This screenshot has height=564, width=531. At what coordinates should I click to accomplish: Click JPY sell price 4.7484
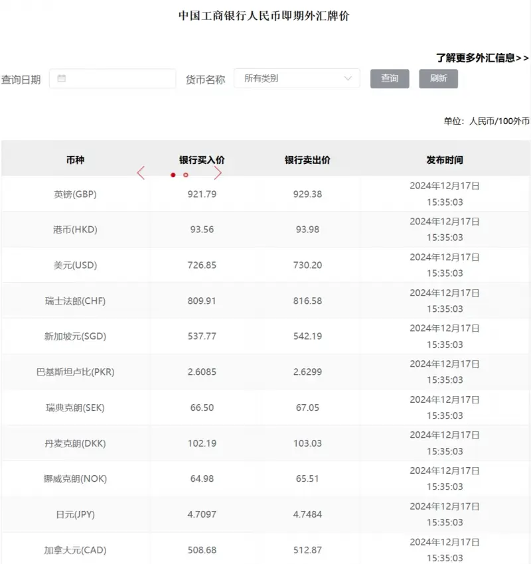[307, 514]
